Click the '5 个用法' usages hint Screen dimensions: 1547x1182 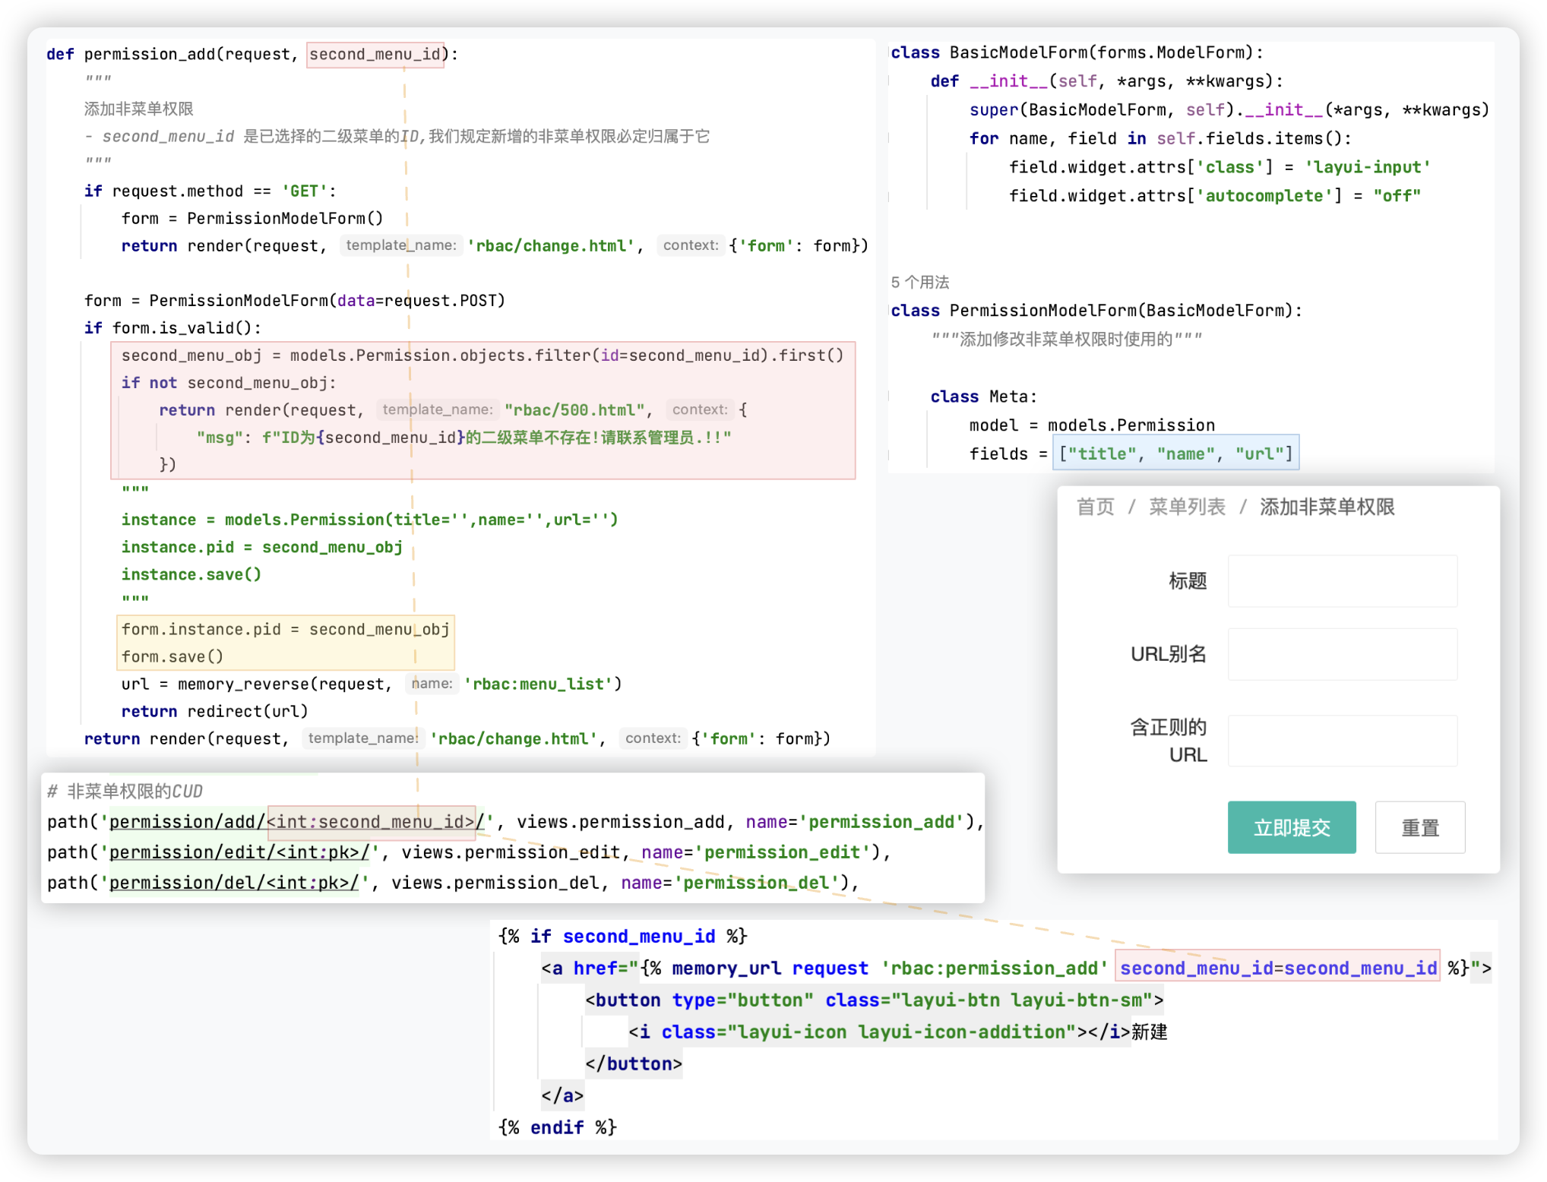point(919,283)
